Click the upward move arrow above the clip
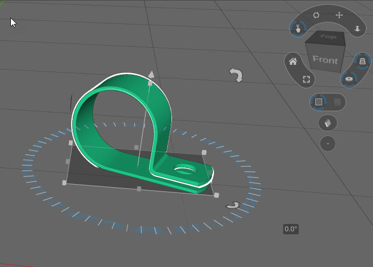Viewport: 373px width, 267px height. (x=151, y=74)
